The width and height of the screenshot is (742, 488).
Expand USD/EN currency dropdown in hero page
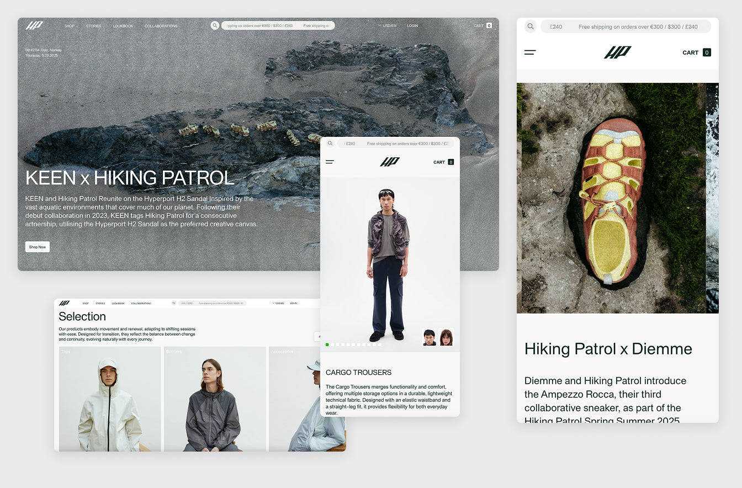(388, 26)
